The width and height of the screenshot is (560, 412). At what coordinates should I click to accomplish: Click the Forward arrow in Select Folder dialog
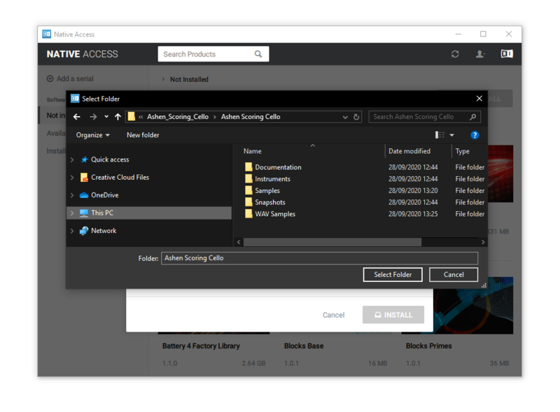pyautogui.click(x=93, y=117)
